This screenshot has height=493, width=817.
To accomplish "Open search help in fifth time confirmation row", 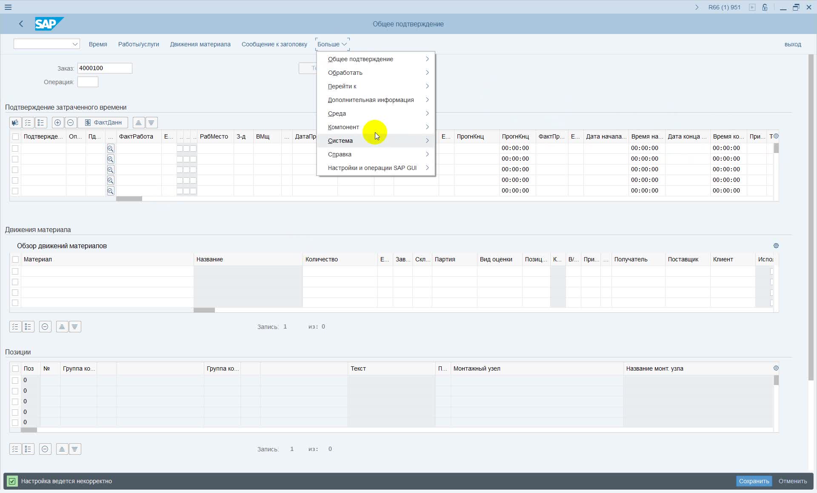I will [x=111, y=191].
